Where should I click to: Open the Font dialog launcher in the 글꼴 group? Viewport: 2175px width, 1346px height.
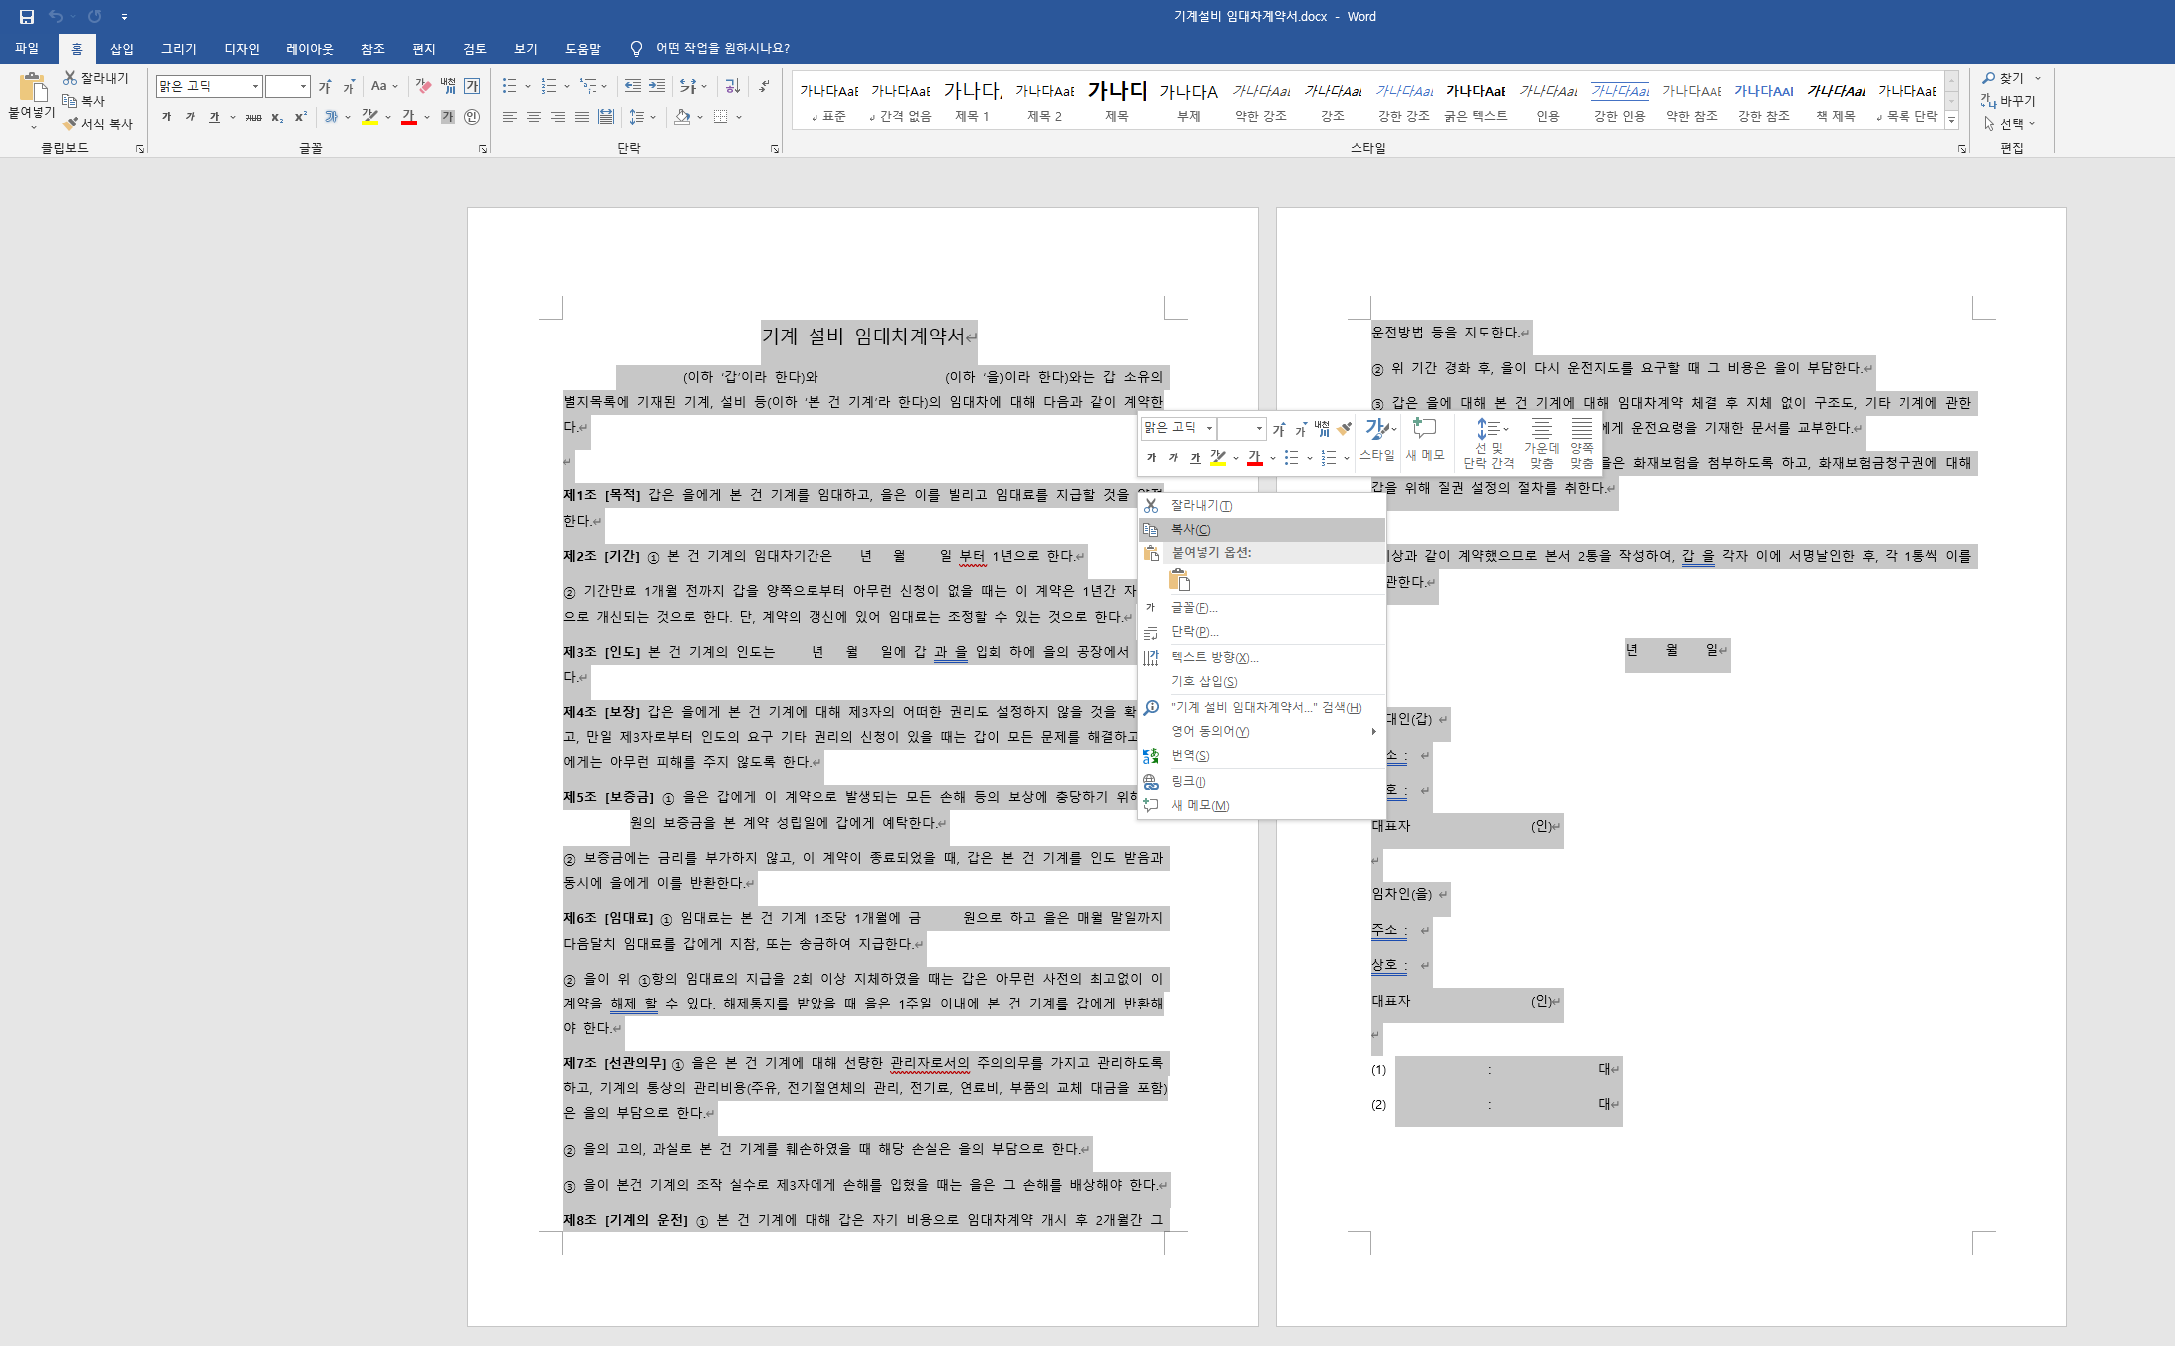[483, 149]
